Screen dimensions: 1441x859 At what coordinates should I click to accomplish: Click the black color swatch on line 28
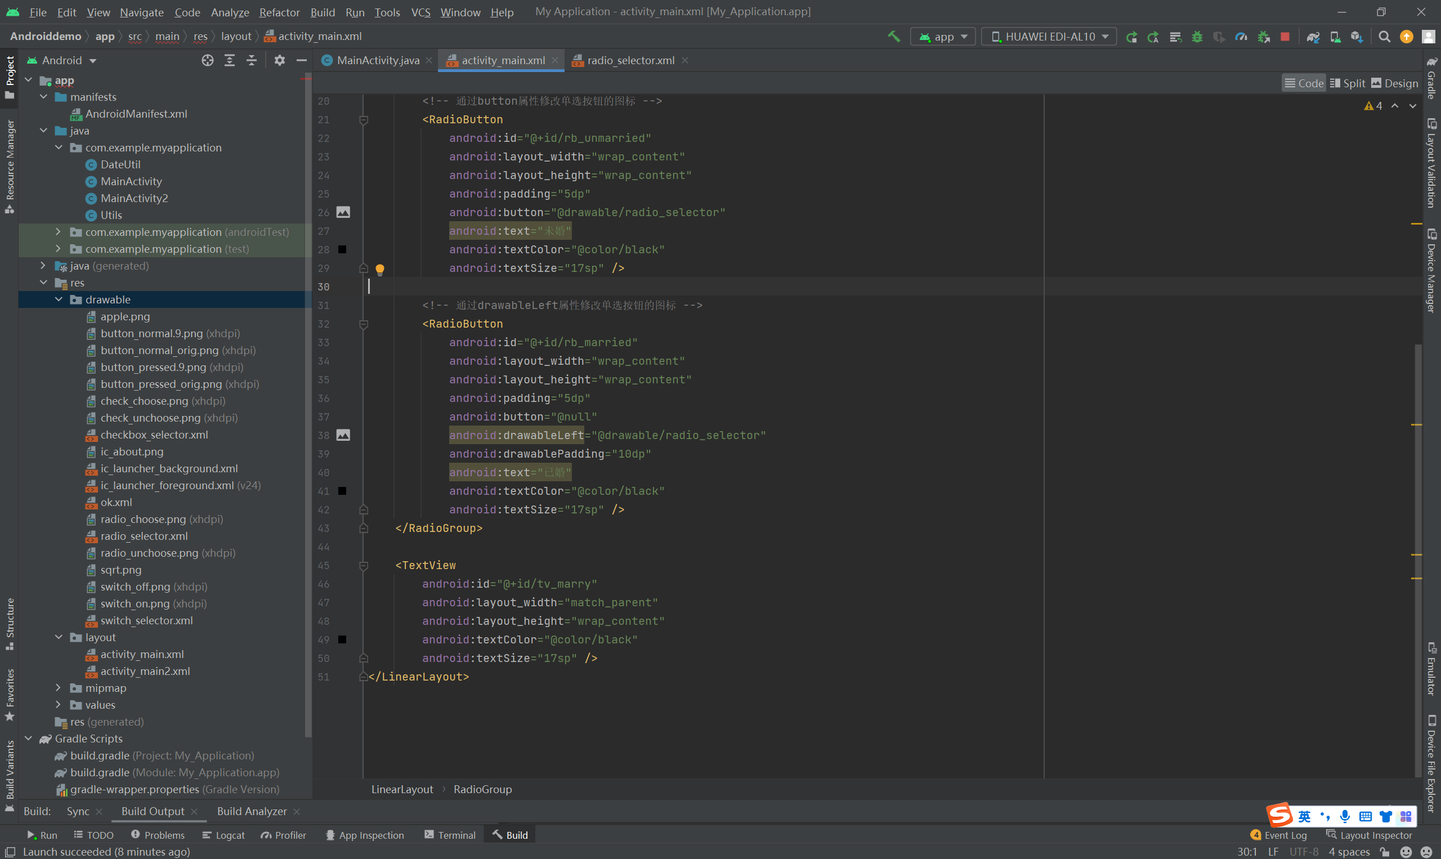click(x=342, y=249)
